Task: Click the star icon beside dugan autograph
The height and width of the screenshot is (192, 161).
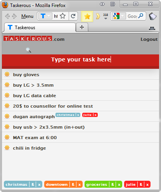Action: [x=7, y=116]
